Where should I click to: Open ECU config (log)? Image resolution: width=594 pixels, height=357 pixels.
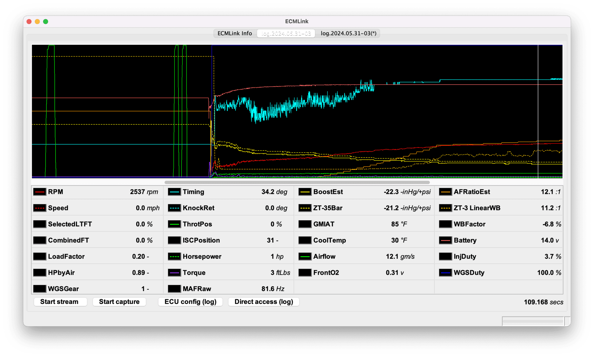click(190, 302)
